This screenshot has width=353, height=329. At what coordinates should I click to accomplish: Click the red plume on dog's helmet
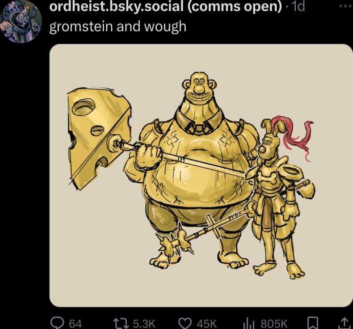click(x=294, y=136)
